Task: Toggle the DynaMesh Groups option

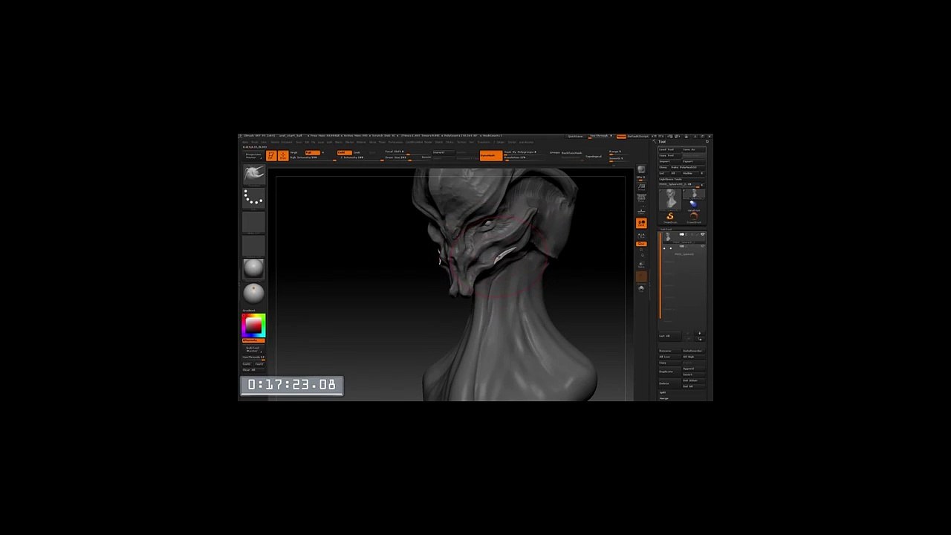Action: coord(554,152)
